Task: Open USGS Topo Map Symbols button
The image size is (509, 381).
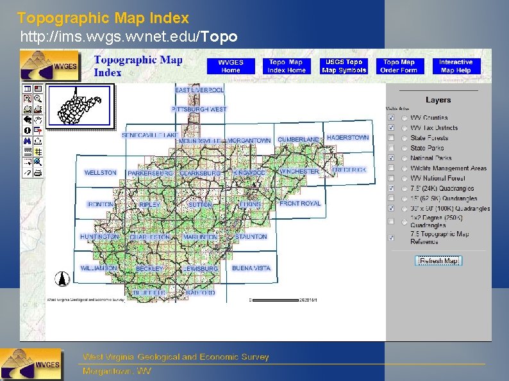Action: click(344, 66)
